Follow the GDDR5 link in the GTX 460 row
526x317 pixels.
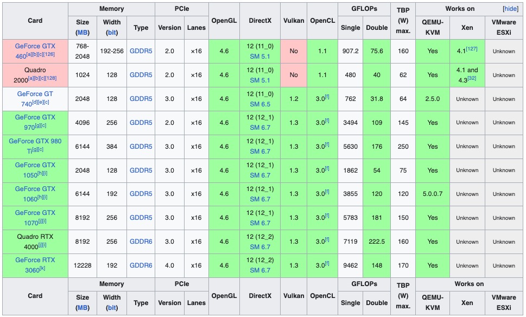point(141,51)
